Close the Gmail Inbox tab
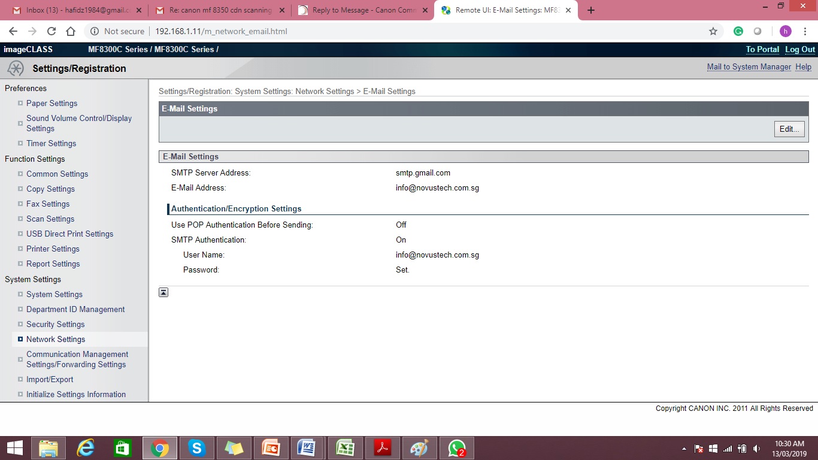The height and width of the screenshot is (460, 818). pos(138,10)
